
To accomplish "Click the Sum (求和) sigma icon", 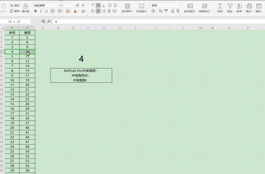I will point(220,6).
